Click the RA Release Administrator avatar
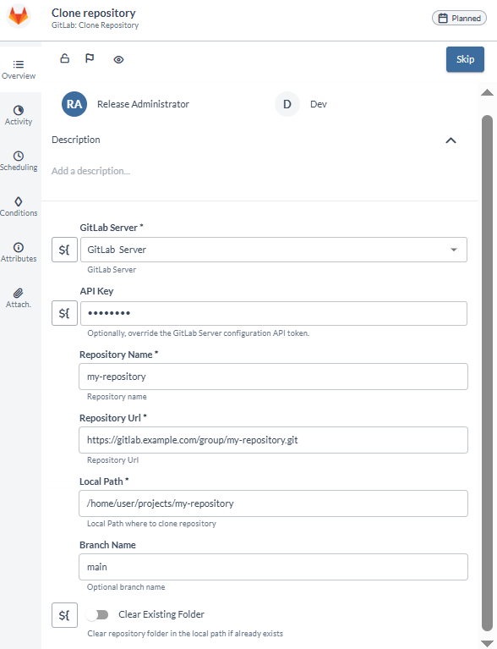This screenshot has width=497, height=649. [74, 104]
